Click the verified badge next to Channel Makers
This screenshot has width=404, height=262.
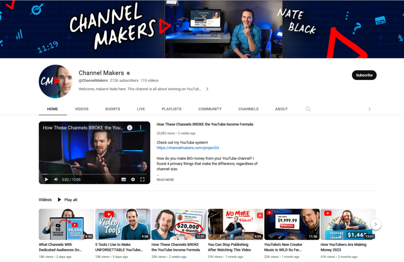pyautogui.click(x=127, y=73)
